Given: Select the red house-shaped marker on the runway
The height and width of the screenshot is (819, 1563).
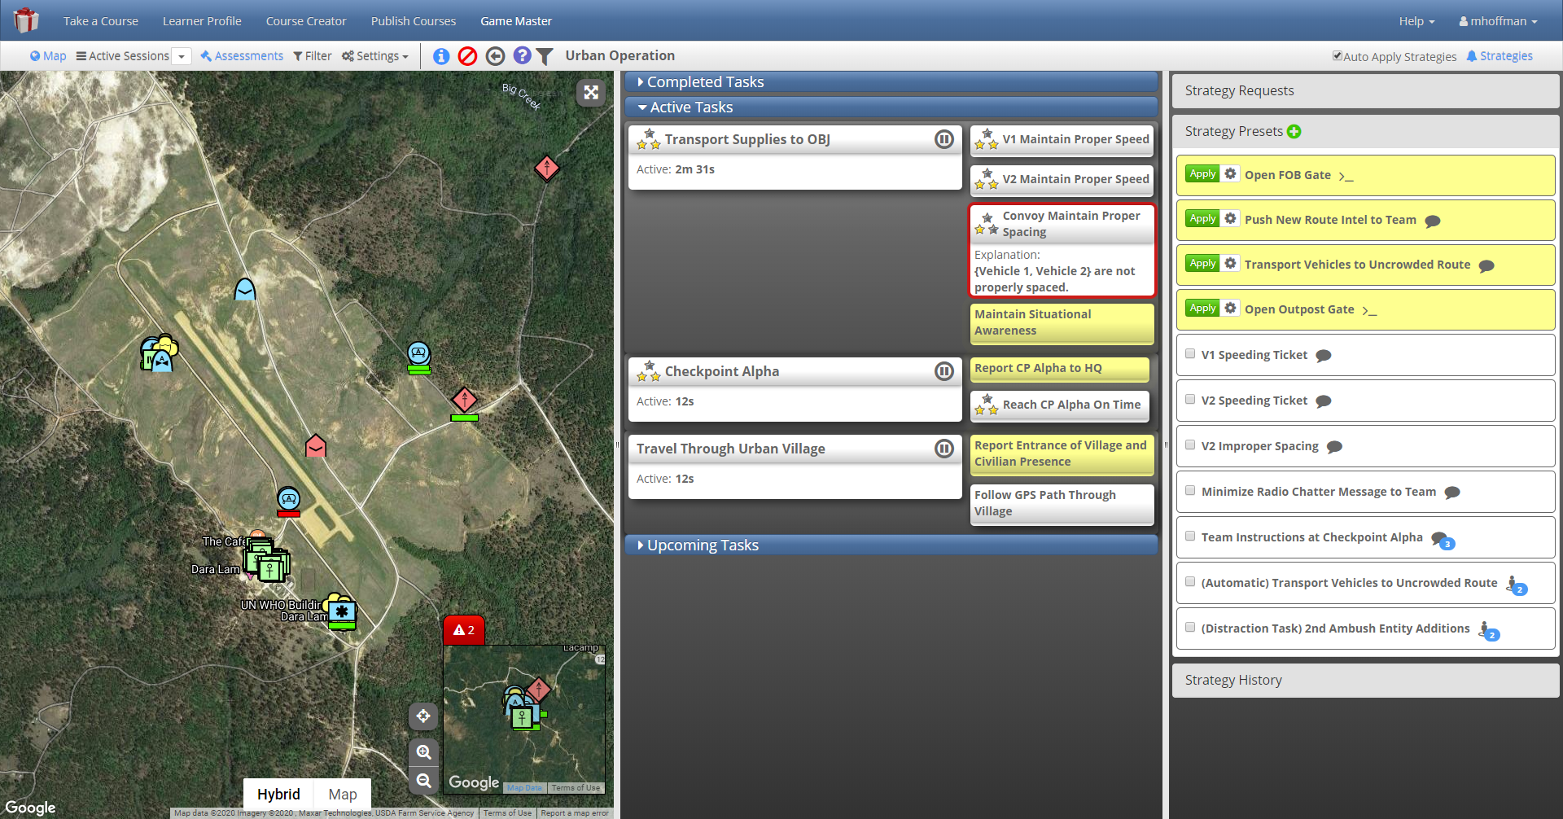Looking at the screenshot, I should pyautogui.click(x=316, y=445).
